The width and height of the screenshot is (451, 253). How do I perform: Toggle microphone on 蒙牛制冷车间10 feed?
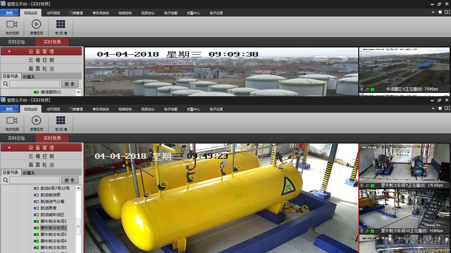pyautogui.click(x=362, y=231)
